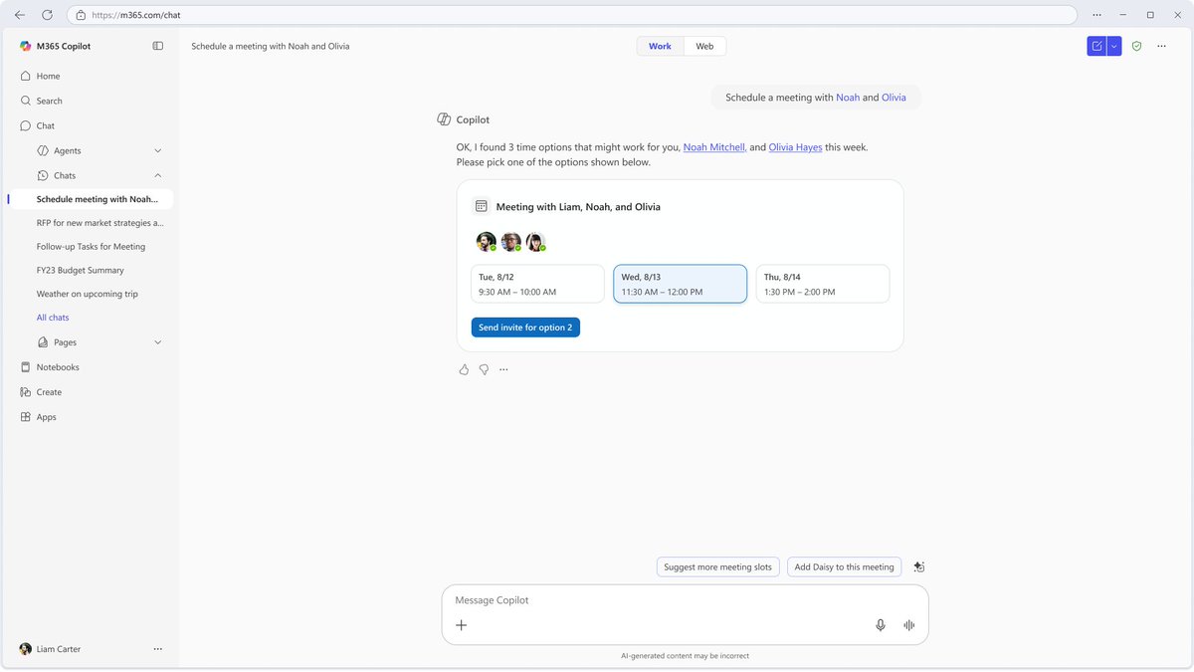This screenshot has height=672, width=1194.
Task: Click calendar icon in meeting card header
Action: tap(482, 206)
